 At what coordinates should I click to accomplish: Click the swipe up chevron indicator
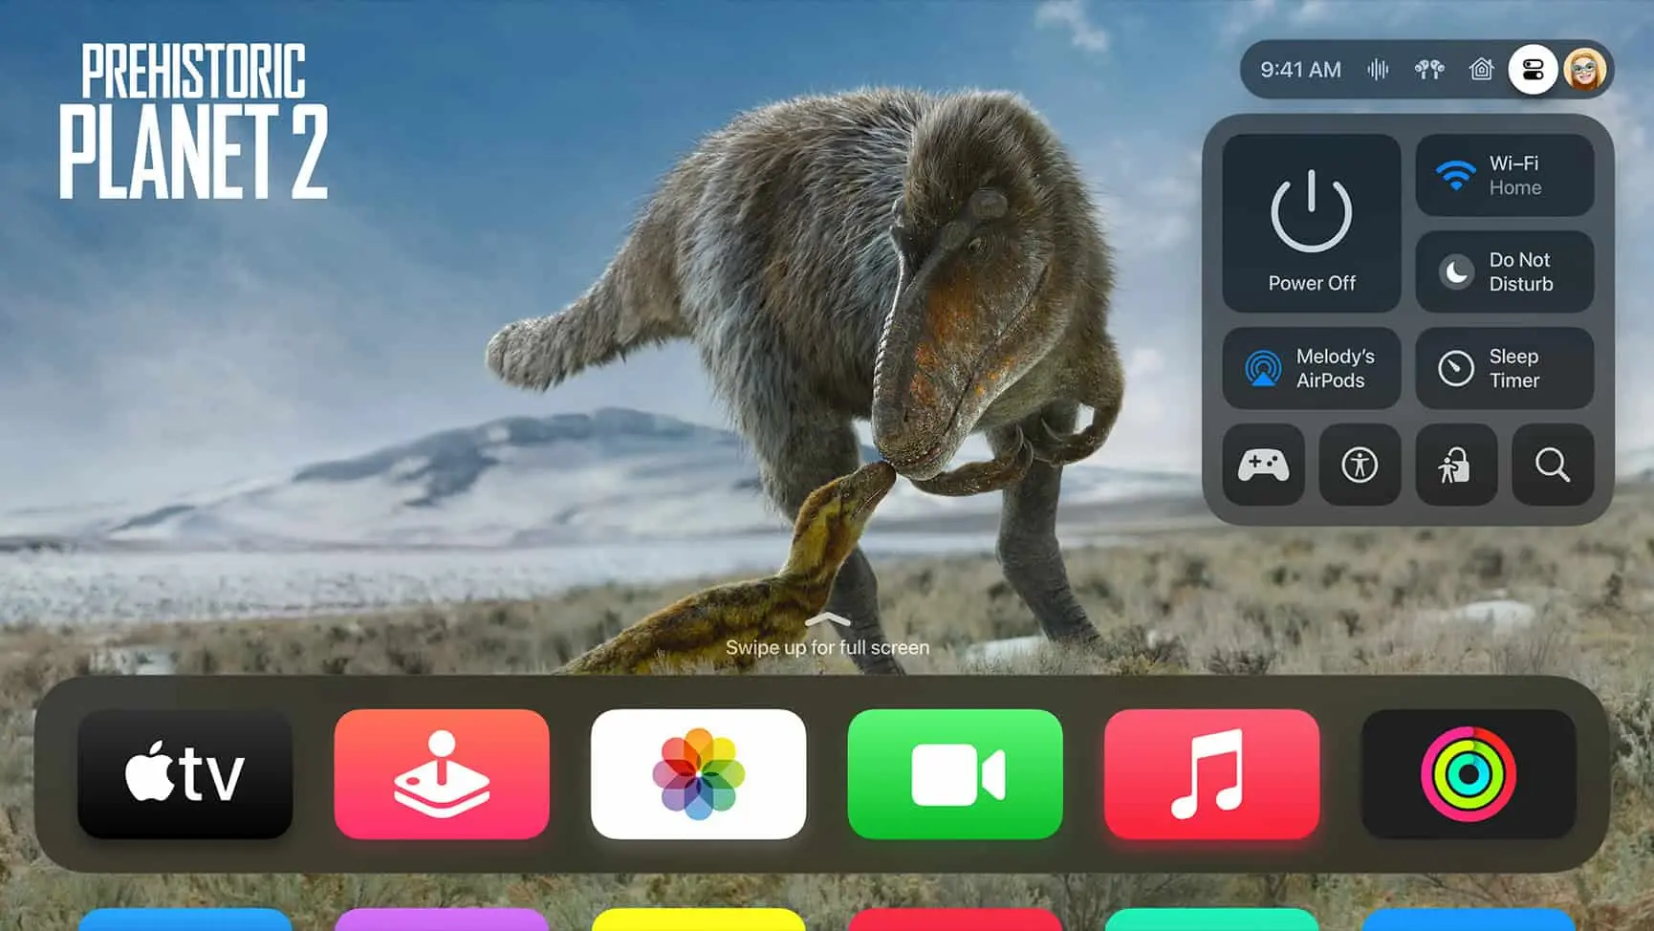828,620
